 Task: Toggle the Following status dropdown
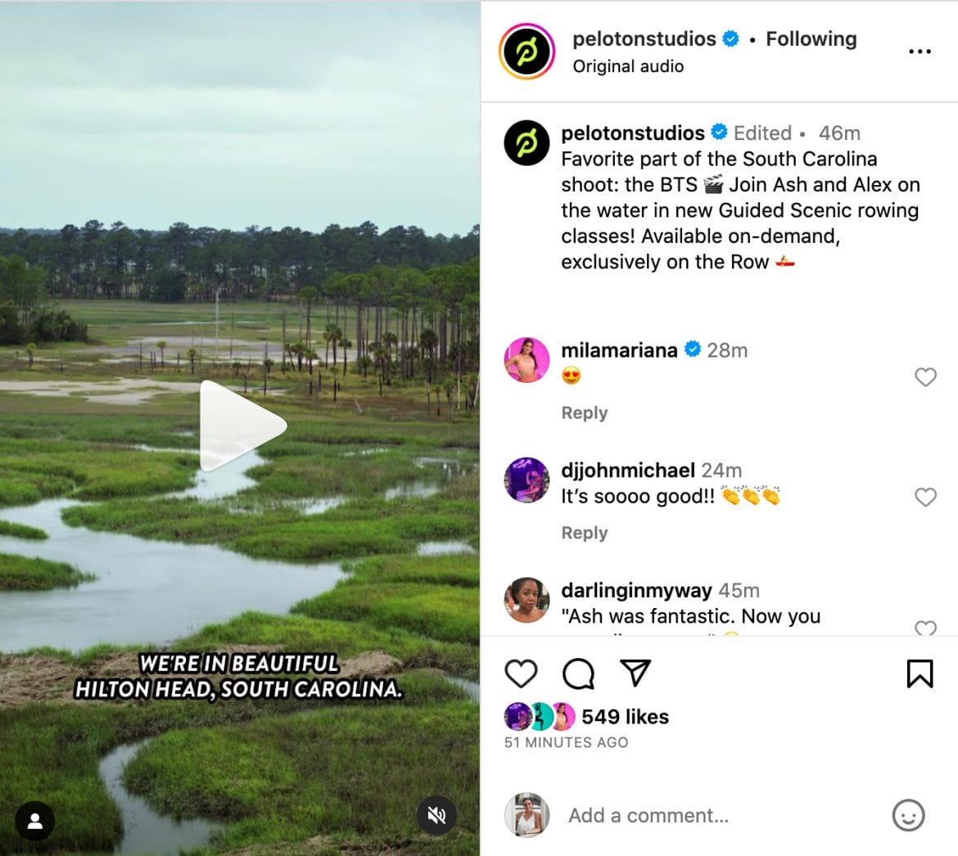(811, 38)
